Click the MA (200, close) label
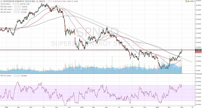Image resolution: width=202 pixels, height=108 pixels. pos(6,7)
